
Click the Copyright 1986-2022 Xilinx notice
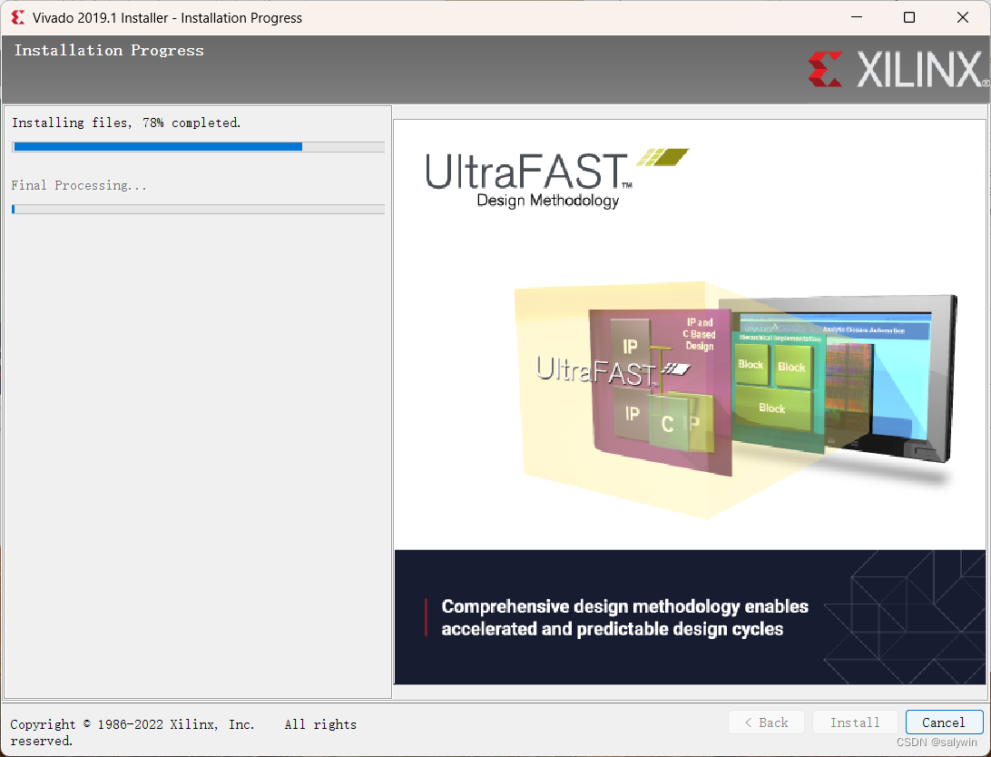pos(183,732)
